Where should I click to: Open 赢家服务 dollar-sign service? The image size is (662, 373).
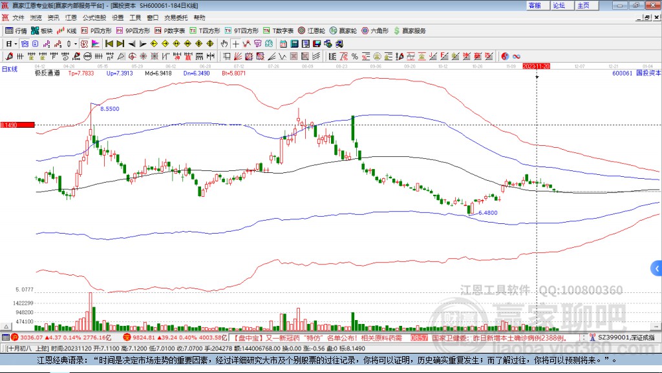coord(409,31)
